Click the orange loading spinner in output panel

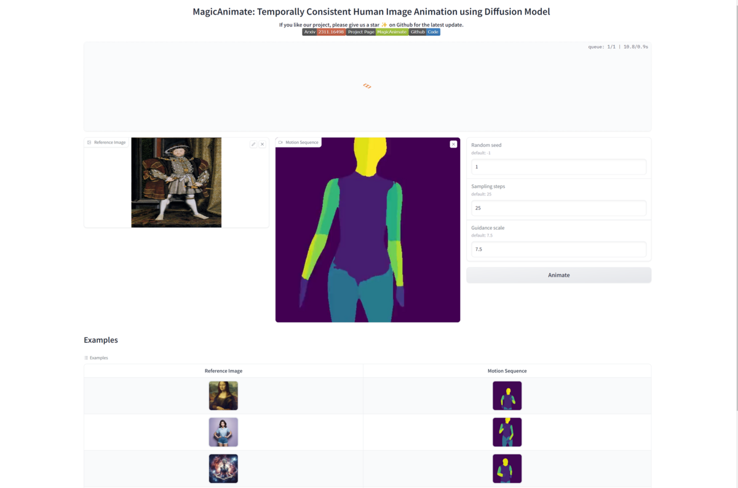coord(367,86)
